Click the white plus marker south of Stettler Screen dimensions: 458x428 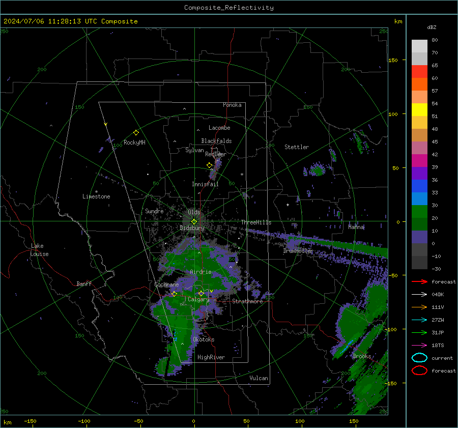(288, 205)
